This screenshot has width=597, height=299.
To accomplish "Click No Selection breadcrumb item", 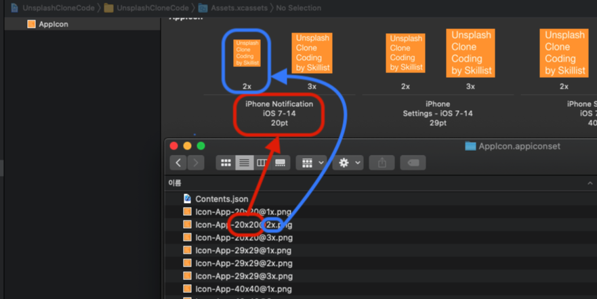I will (x=298, y=8).
